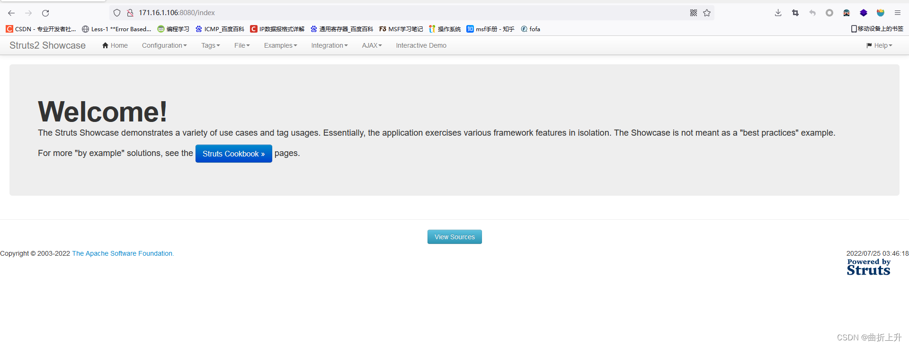
Task: Bookmark this page with the star icon
Action: (707, 13)
